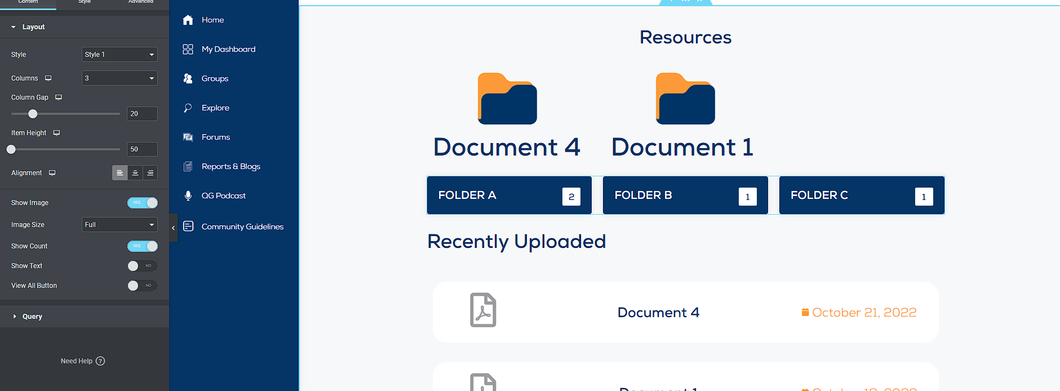The height and width of the screenshot is (391, 1060).
Task: Open the Style dropdown showing Style 1
Action: [x=119, y=55]
